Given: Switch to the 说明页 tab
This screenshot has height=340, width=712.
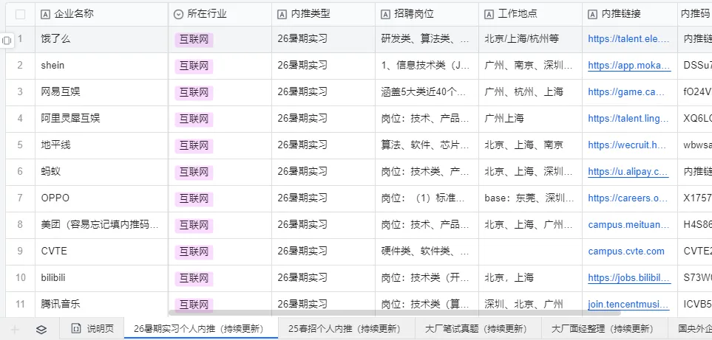Looking at the screenshot, I should pos(92,328).
